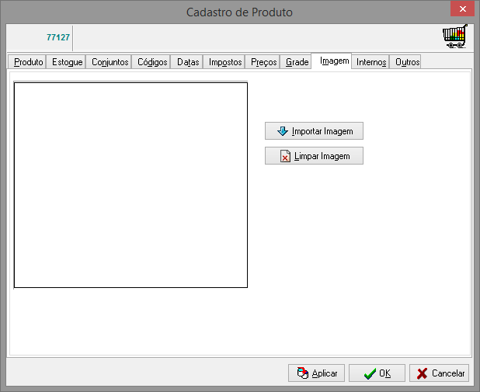Confirm with the OK button
Viewport: 480px width, 392px height.
pyautogui.click(x=377, y=373)
